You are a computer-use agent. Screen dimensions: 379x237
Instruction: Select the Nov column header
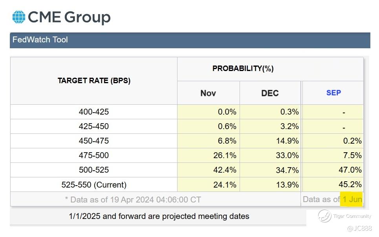pyautogui.click(x=208, y=93)
